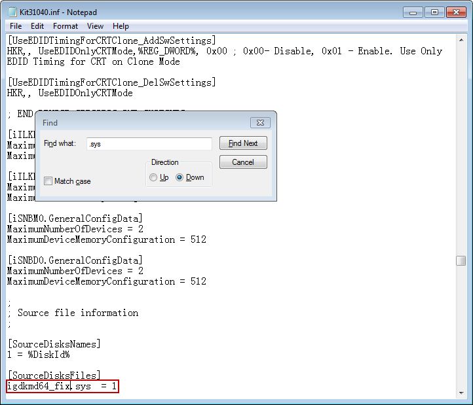Select the Up direction radio button
The image size is (473, 405).
pyautogui.click(x=153, y=177)
